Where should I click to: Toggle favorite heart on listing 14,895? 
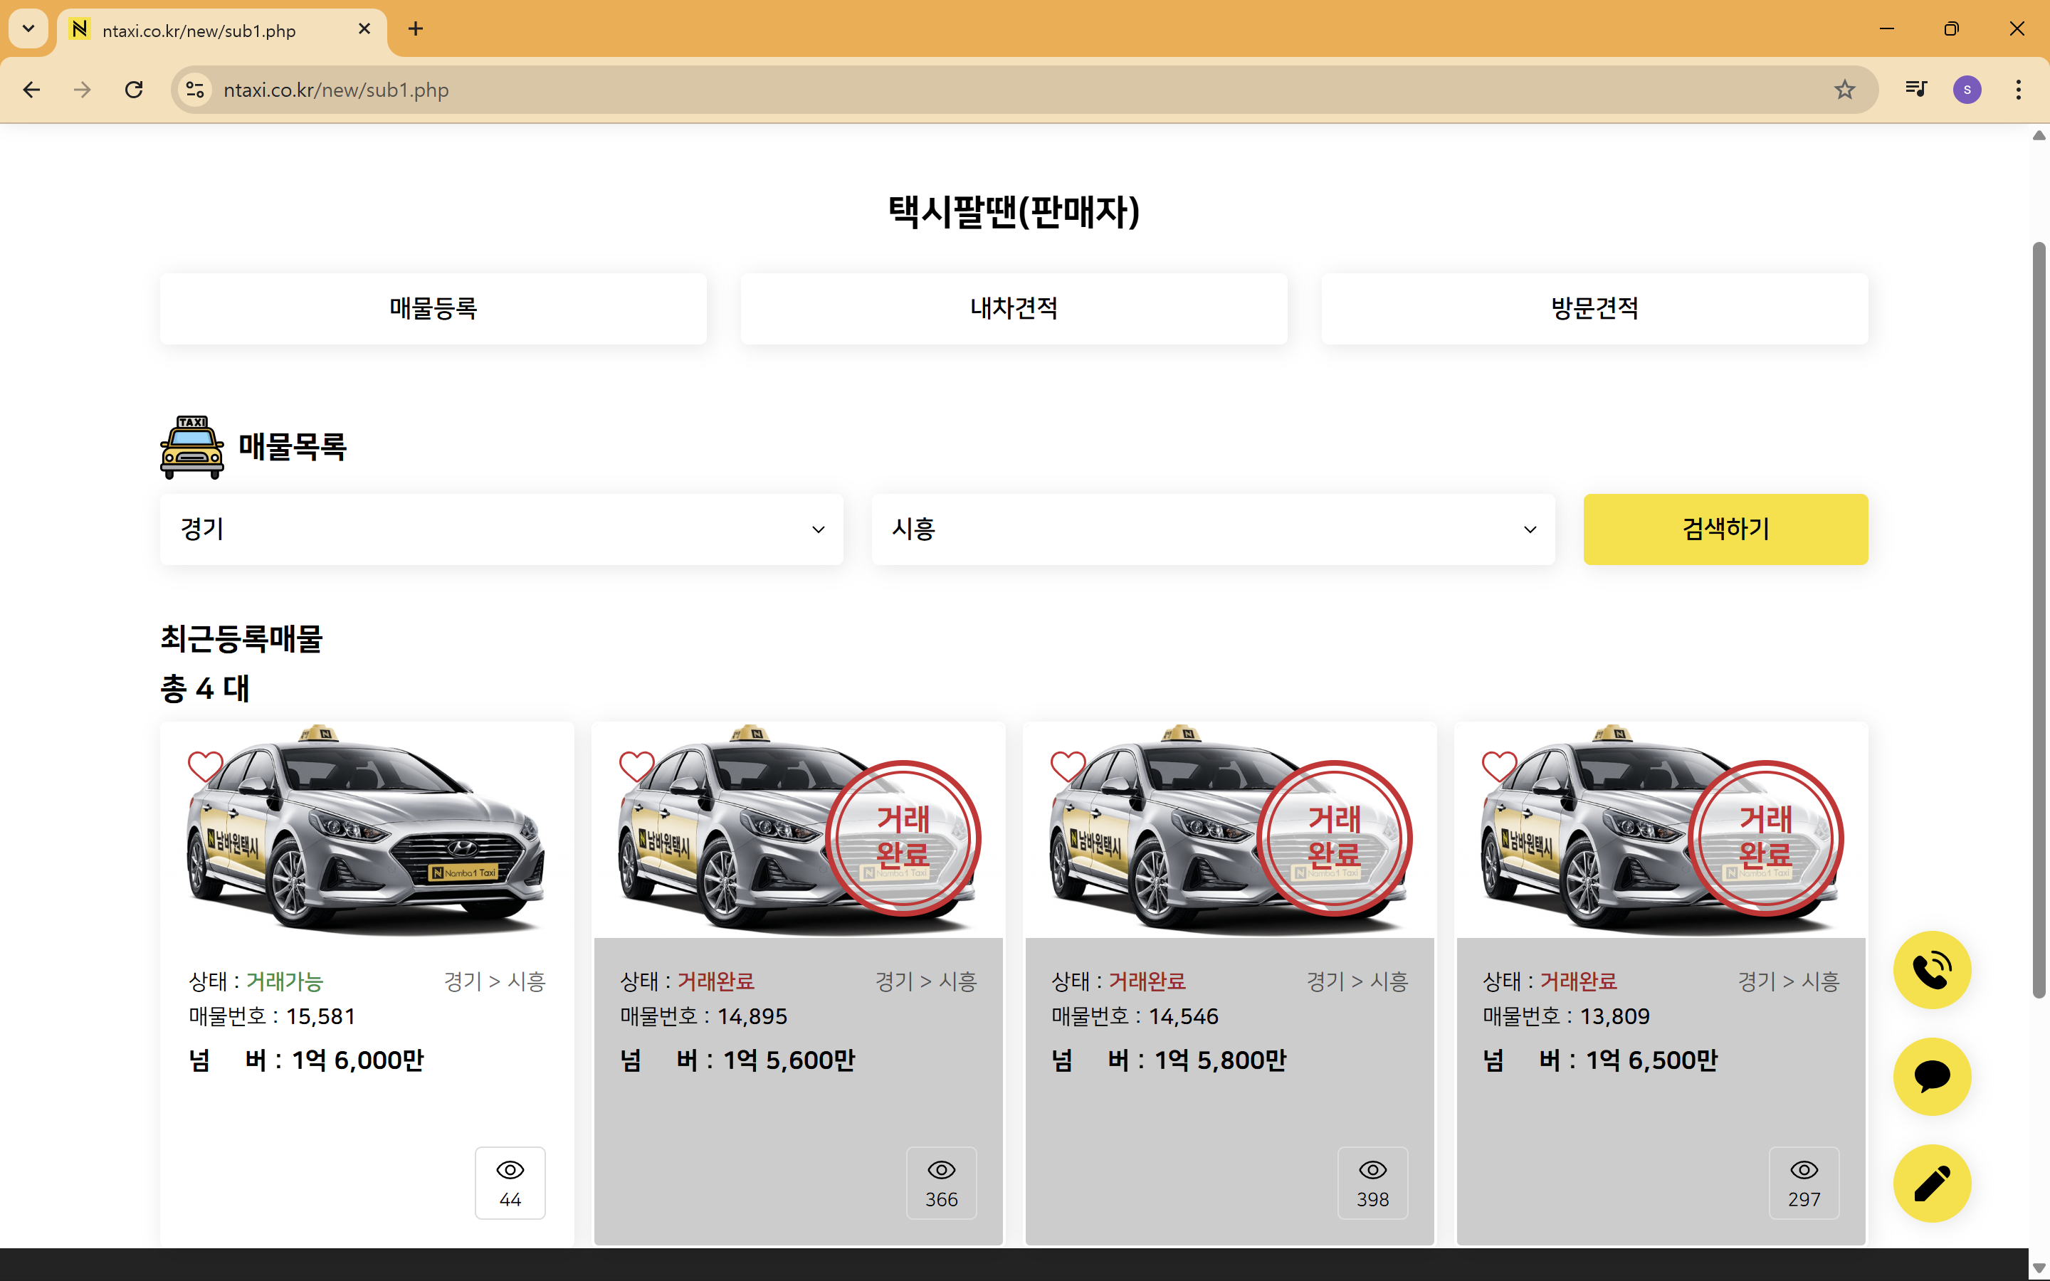(636, 766)
